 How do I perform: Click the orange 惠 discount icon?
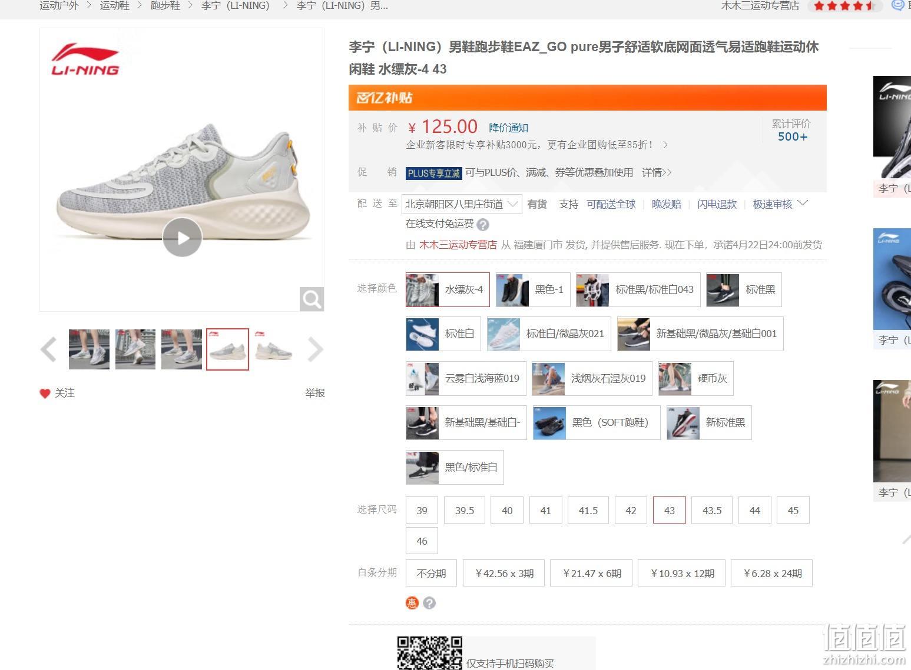pos(412,603)
